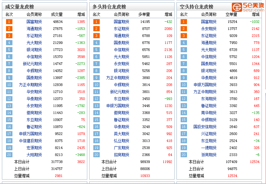Open 南华期货 link in 空头持仓龙虎榜
The height and width of the screenshot is (184, 266).
209,113
